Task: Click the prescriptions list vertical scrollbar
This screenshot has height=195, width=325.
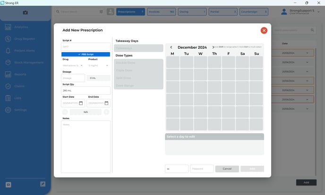Action: tap(316, 112)
